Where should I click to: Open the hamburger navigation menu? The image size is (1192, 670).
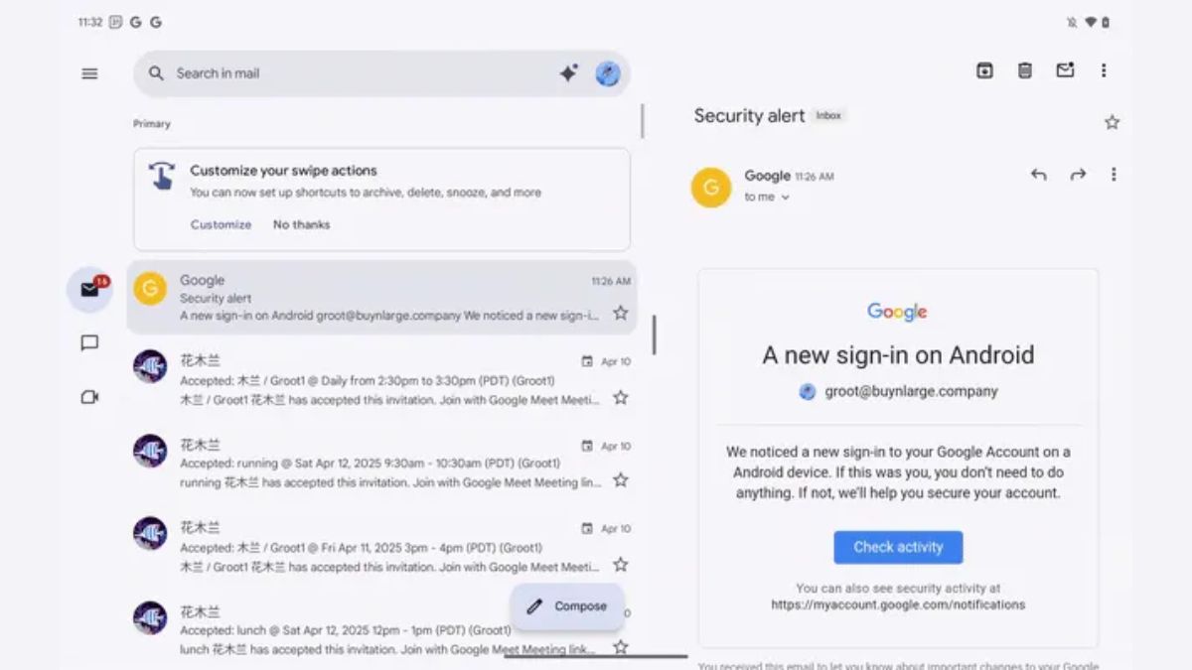pyautogui.click(x=89, y=73)
